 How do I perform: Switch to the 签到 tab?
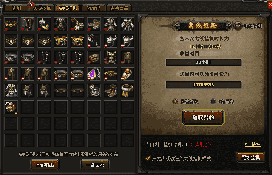point(16,8)
